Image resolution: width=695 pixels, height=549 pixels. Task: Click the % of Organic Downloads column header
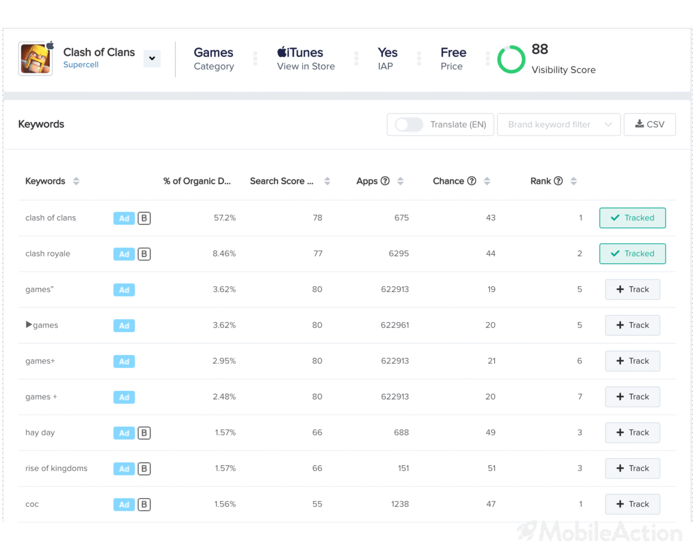click(197, 181)
